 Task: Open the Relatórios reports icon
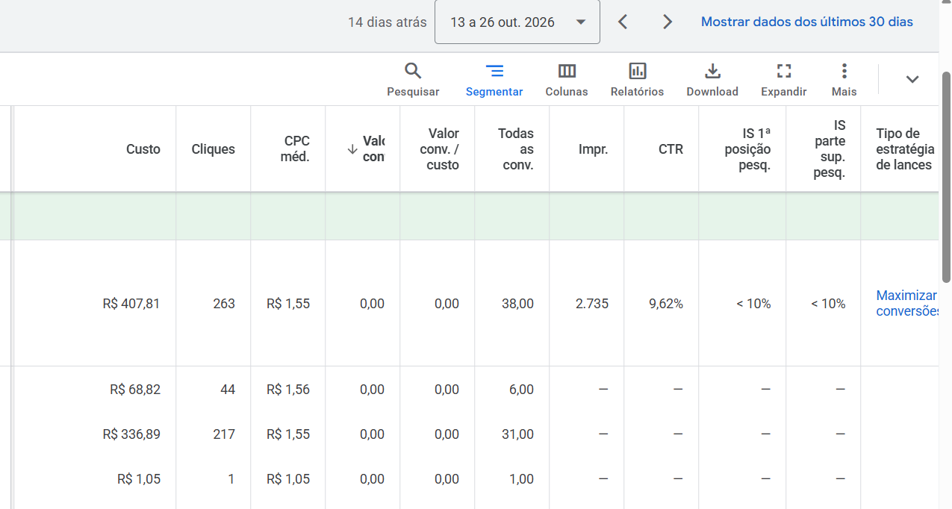click(x=637, y=80)
